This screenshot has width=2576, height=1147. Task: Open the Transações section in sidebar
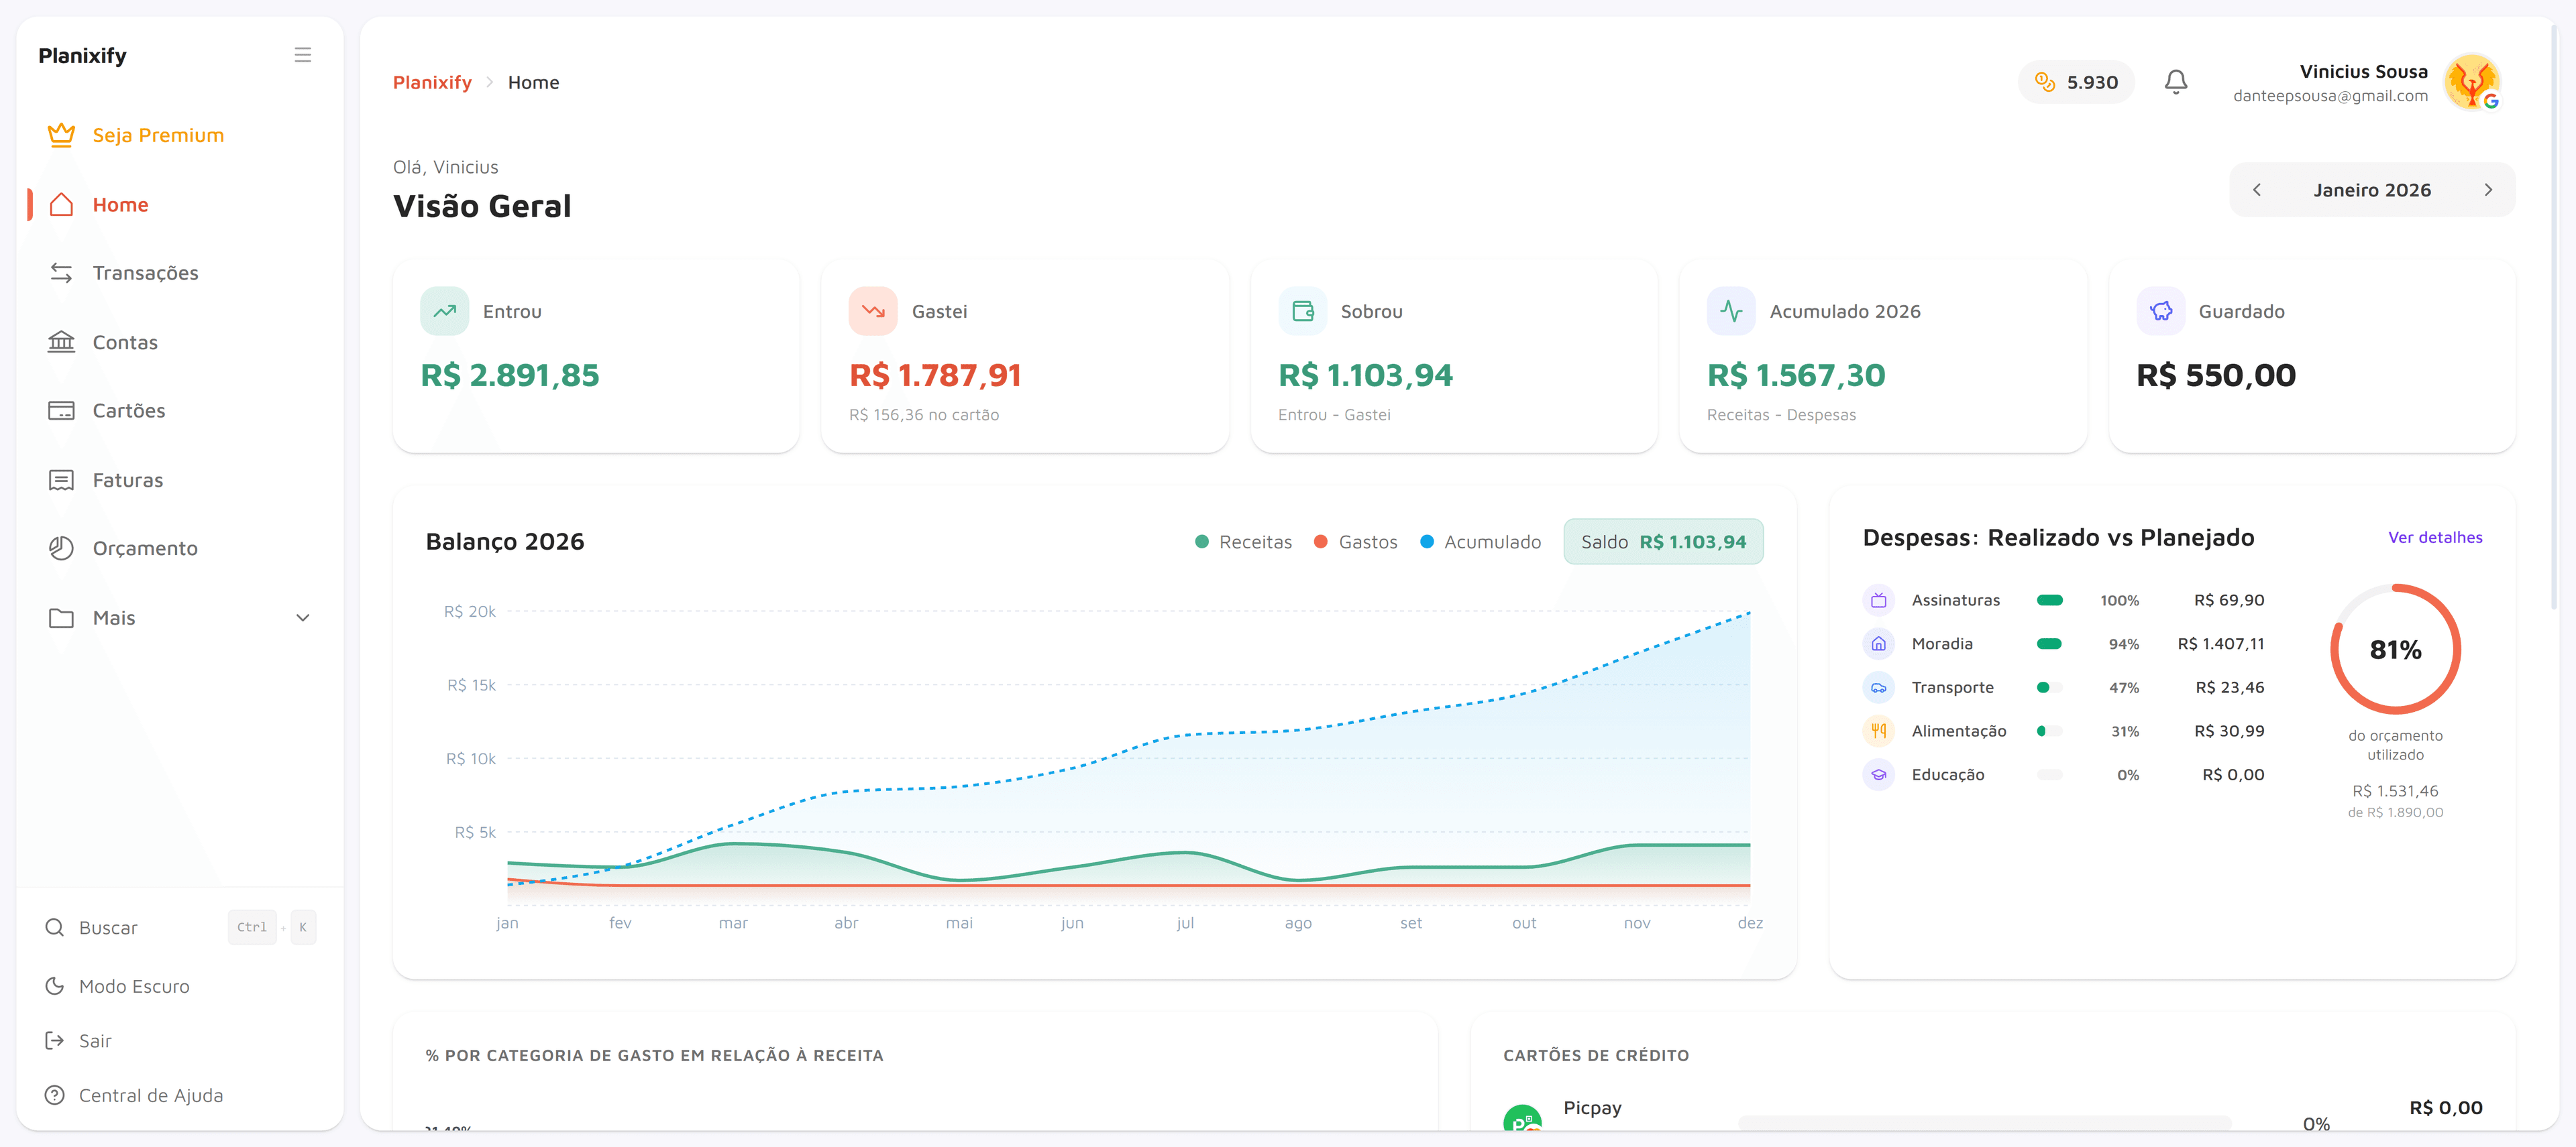tap(145, 273)
